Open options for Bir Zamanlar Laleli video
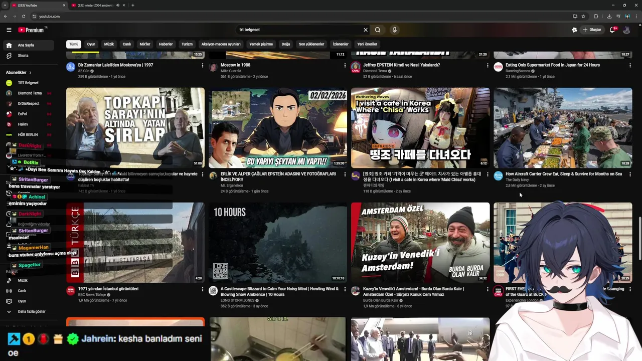Image resolution: width=642 pixels, height=361 pixels. pyautogui.click(x=202, y=65)
